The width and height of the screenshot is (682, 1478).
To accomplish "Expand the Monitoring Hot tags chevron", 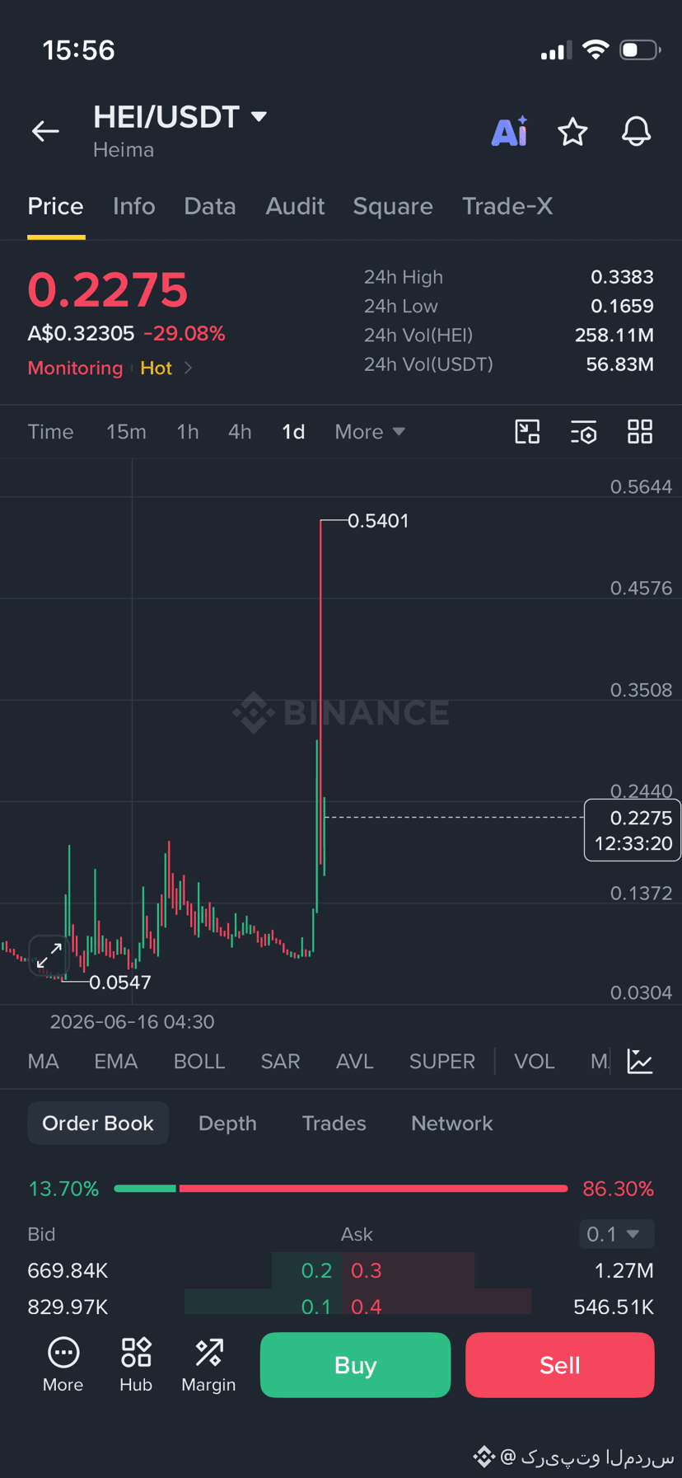I will pos(189,368).
